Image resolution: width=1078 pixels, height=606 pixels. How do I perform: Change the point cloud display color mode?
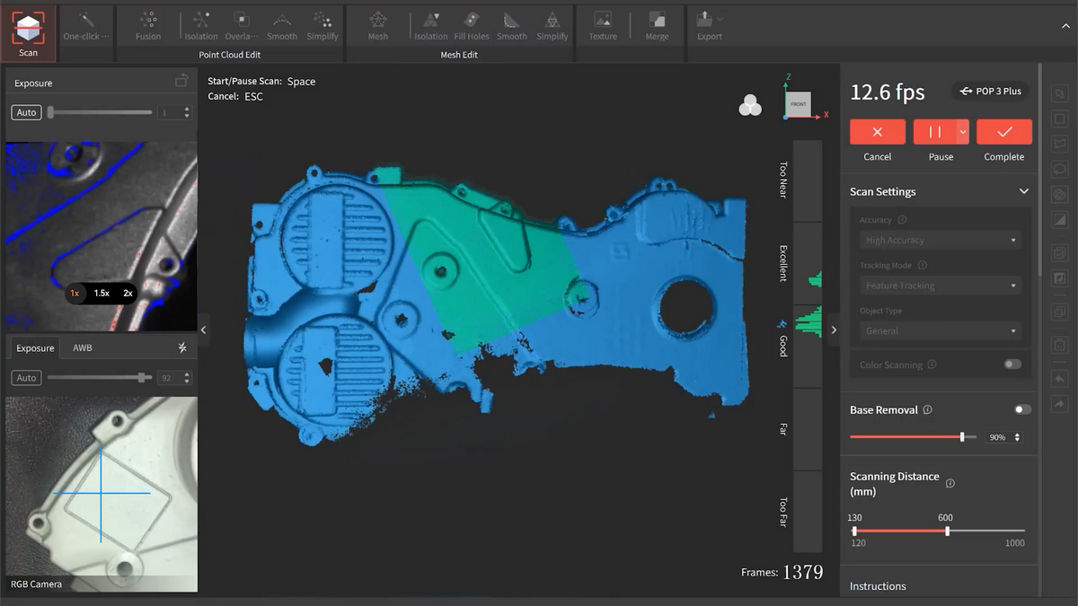(750, 106)
